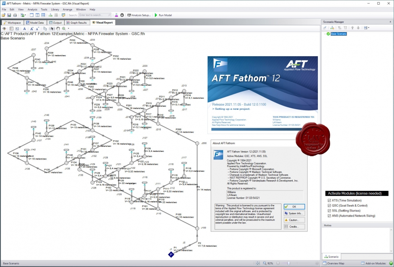Toggle the Overview Map panel

click(334, 263)
